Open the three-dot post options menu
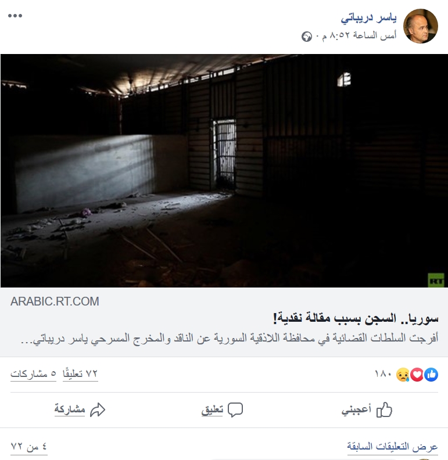This screenshot has height=460, width=448. click(15, 16)
